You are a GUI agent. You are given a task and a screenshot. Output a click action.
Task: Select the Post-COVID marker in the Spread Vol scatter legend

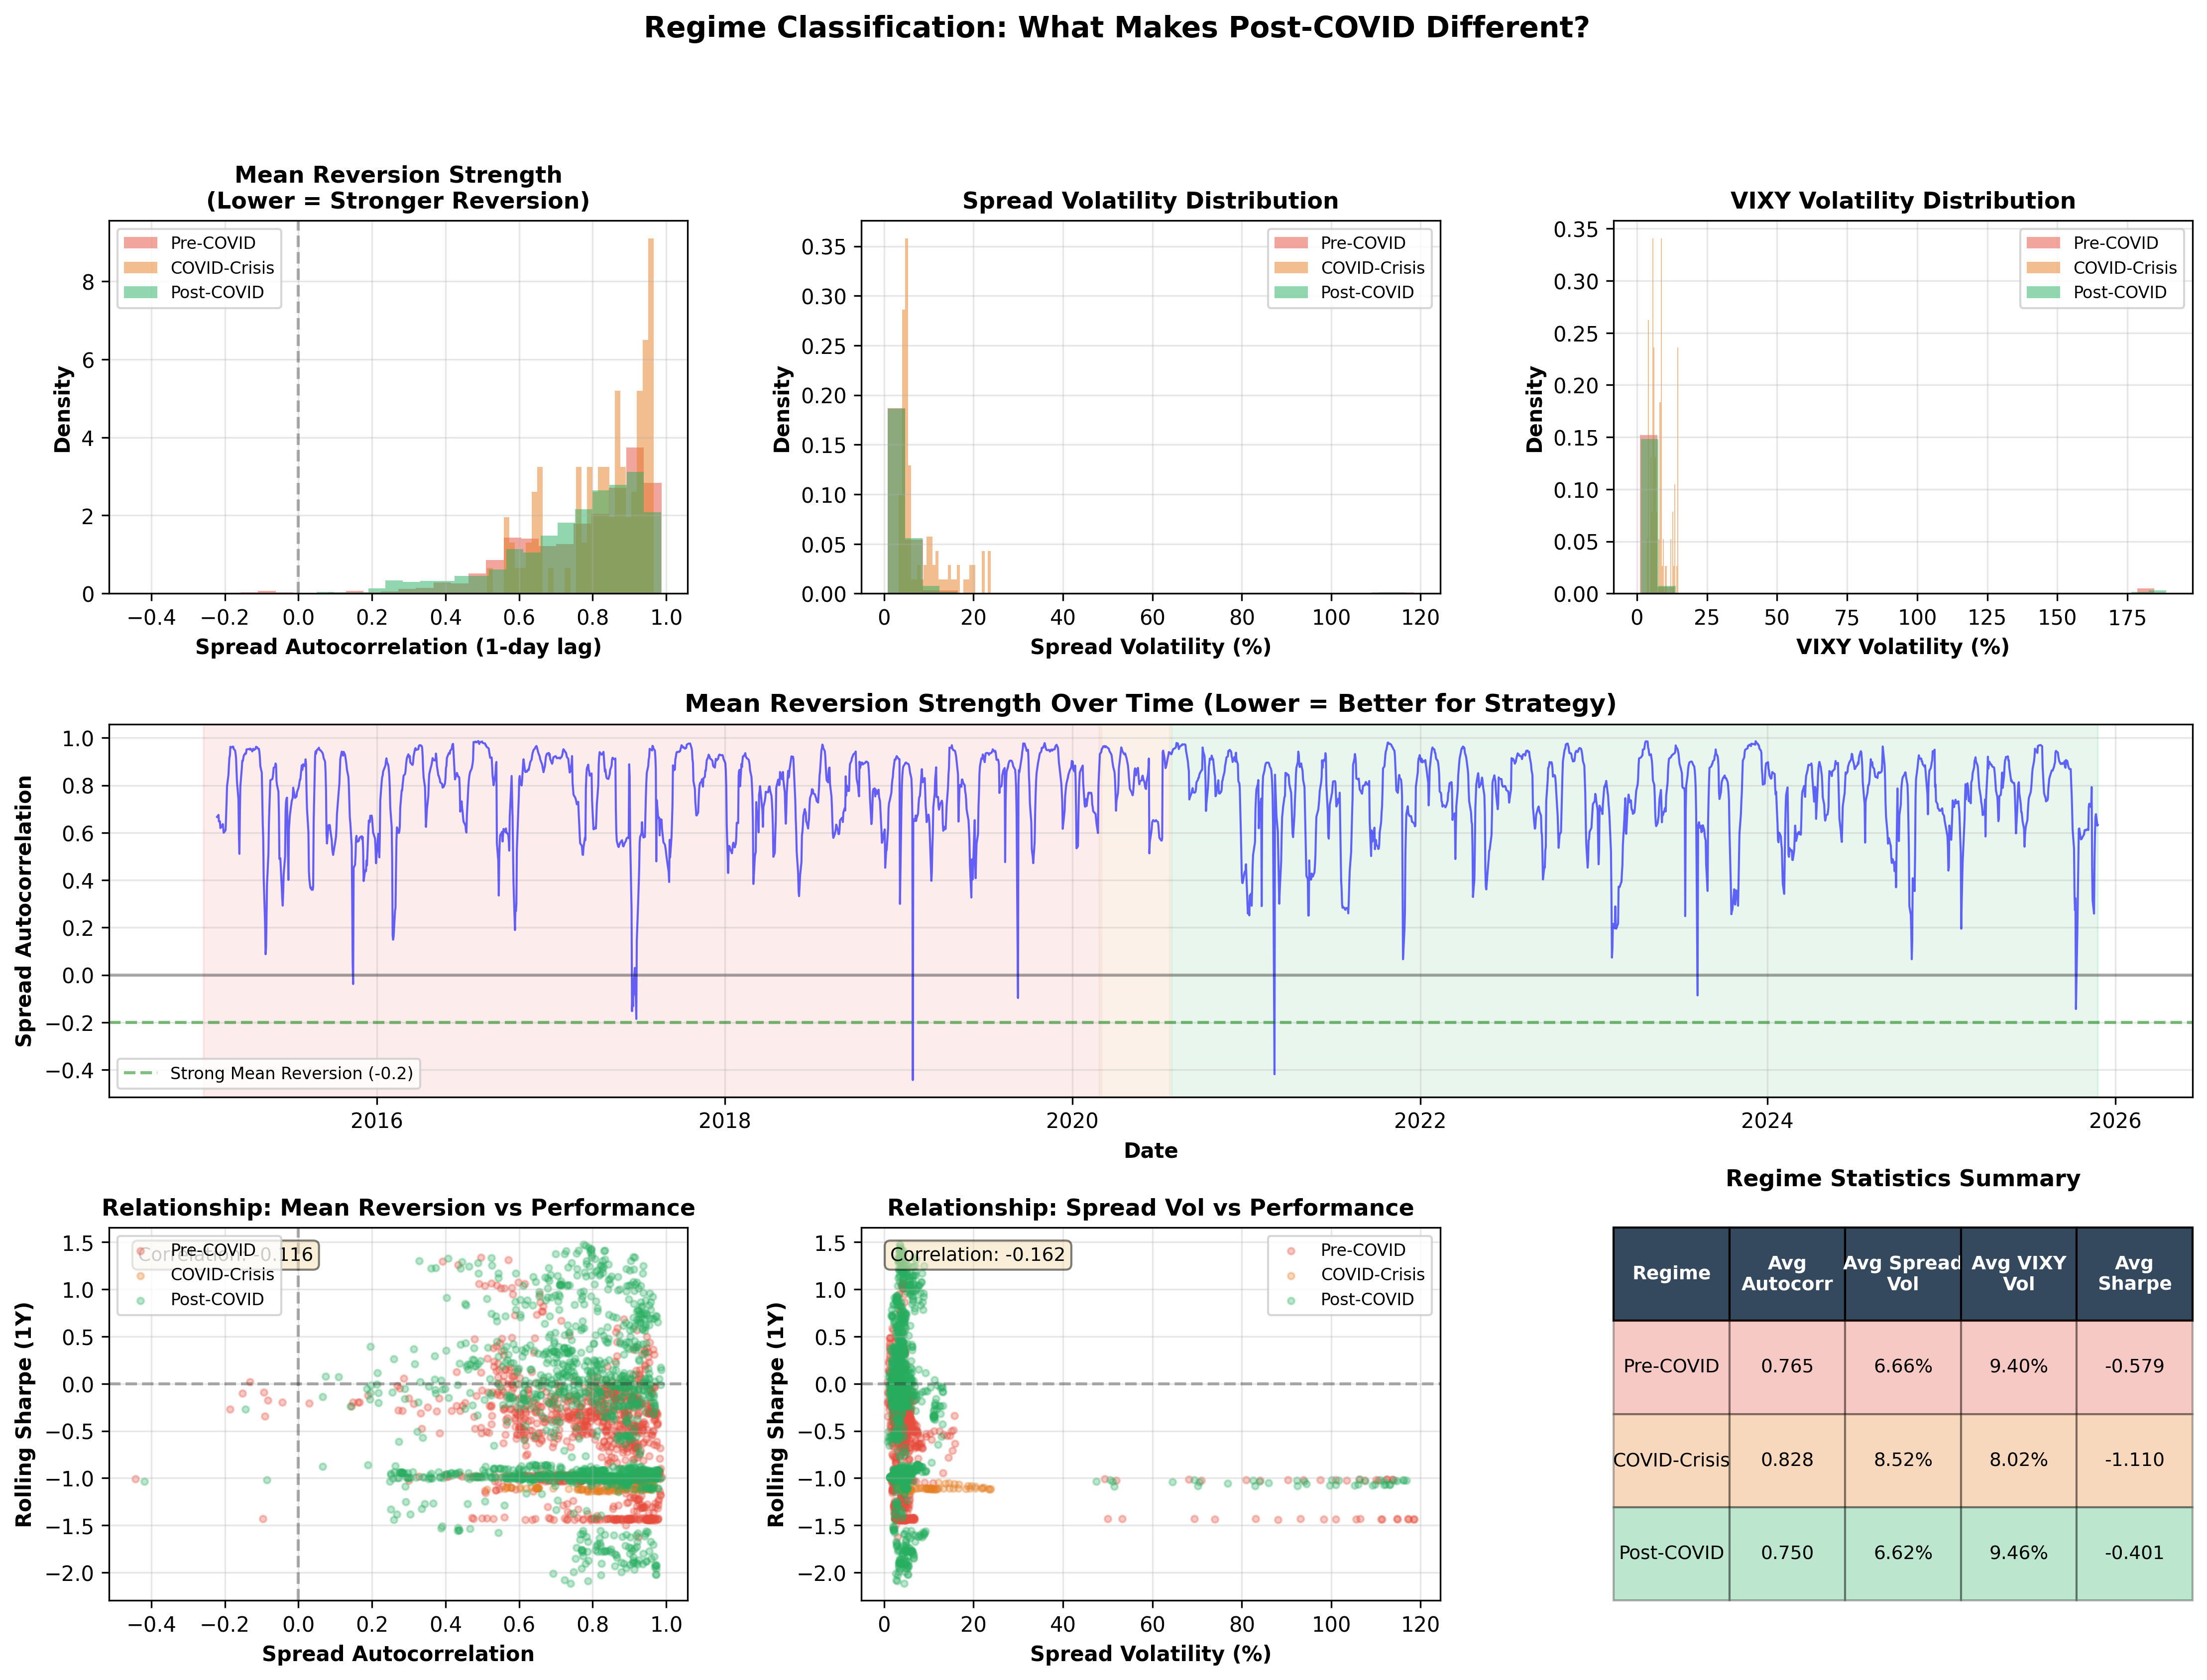pos(1291,1300)
